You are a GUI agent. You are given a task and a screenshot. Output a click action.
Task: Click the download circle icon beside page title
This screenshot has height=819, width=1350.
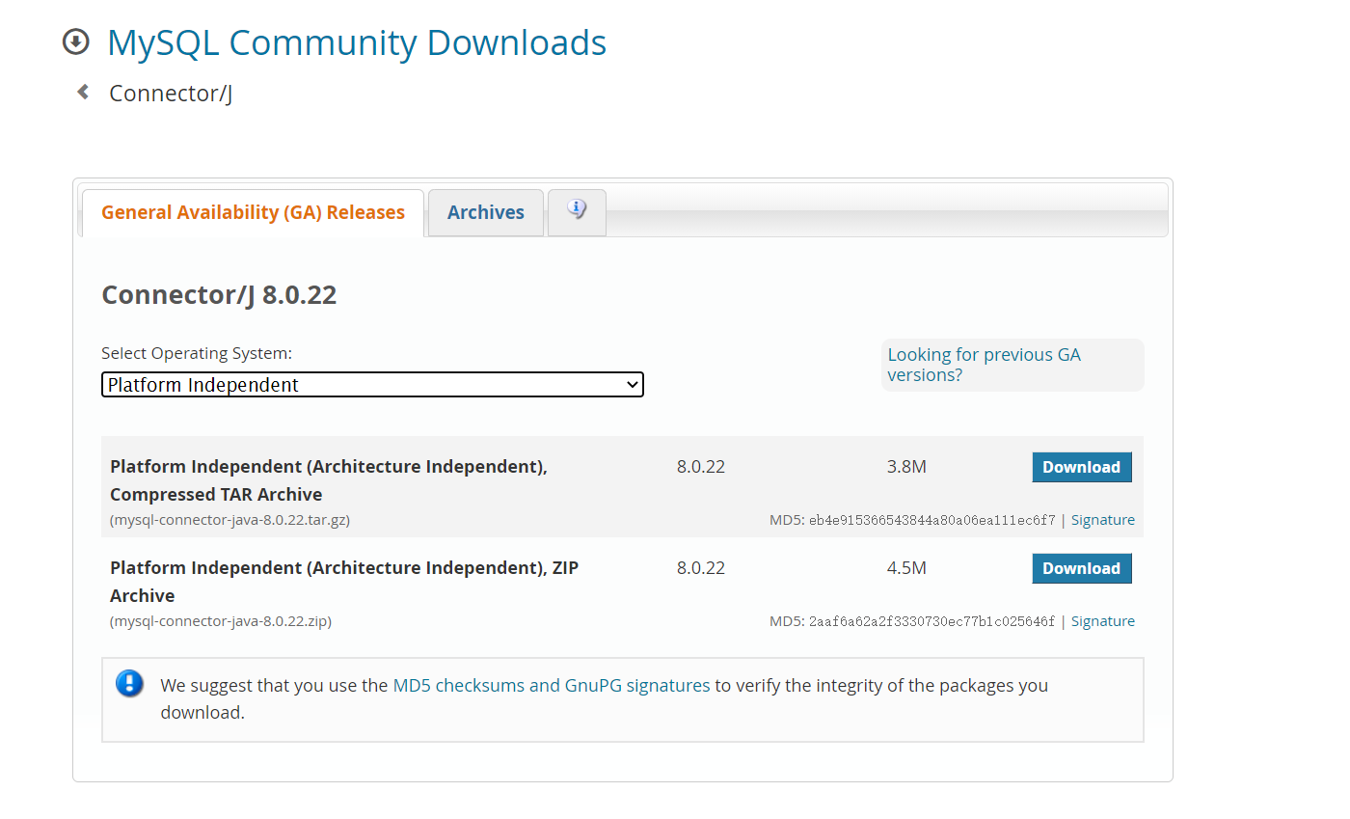pyautogui.click(x=75, y=41)
